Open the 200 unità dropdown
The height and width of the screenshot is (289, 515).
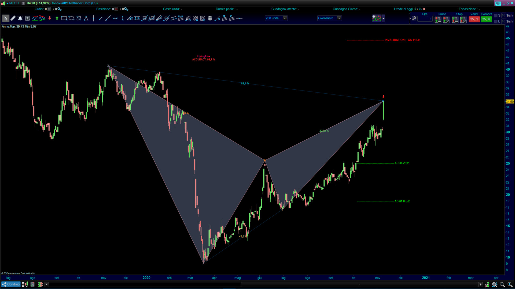tap(285, 18)
